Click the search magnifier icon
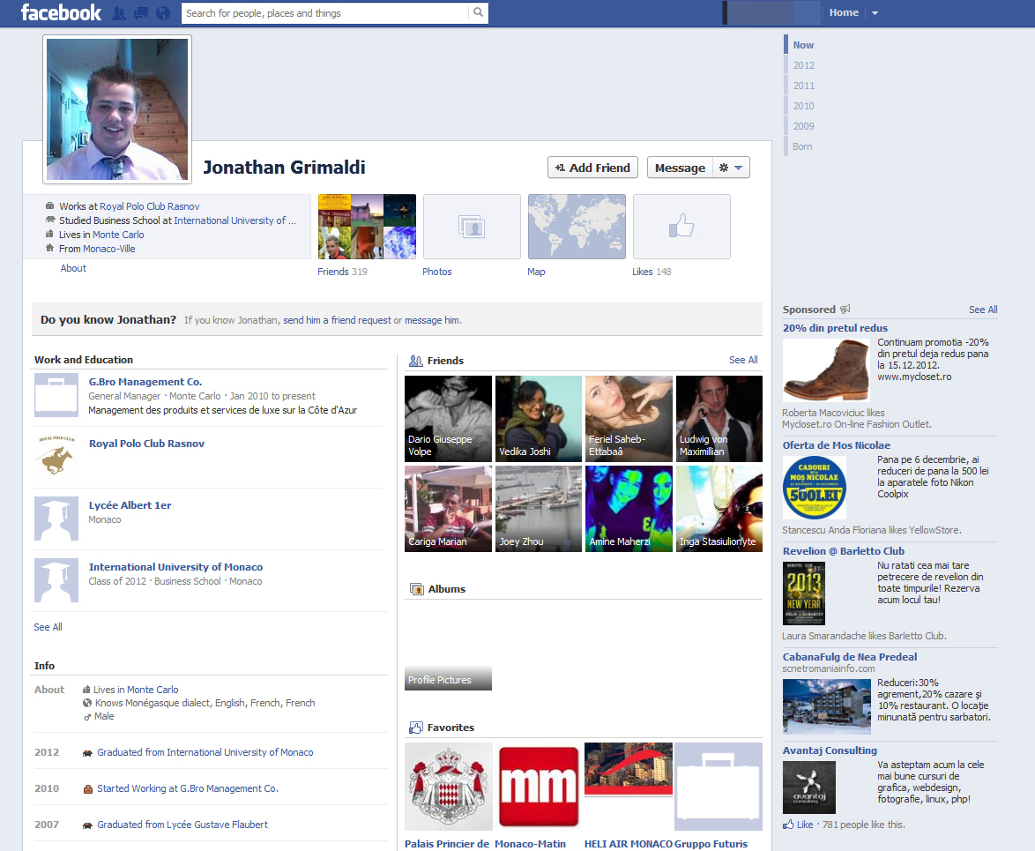1035x851 pixels. pyautogui.click(x=478, y=13)
